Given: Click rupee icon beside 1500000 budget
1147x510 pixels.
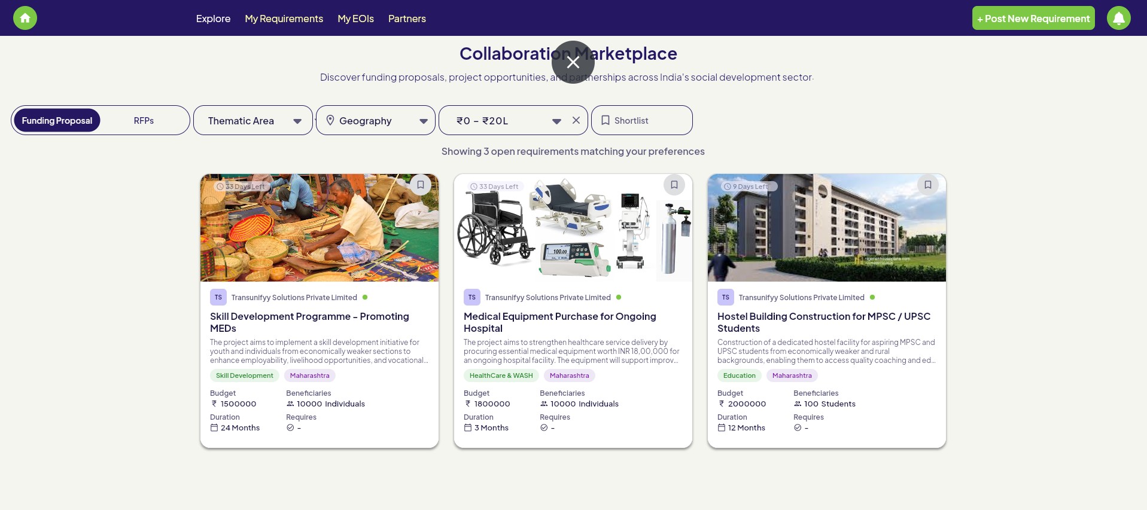Looking at the screenshot, I should pyautogui.click(x=214, y=404).
